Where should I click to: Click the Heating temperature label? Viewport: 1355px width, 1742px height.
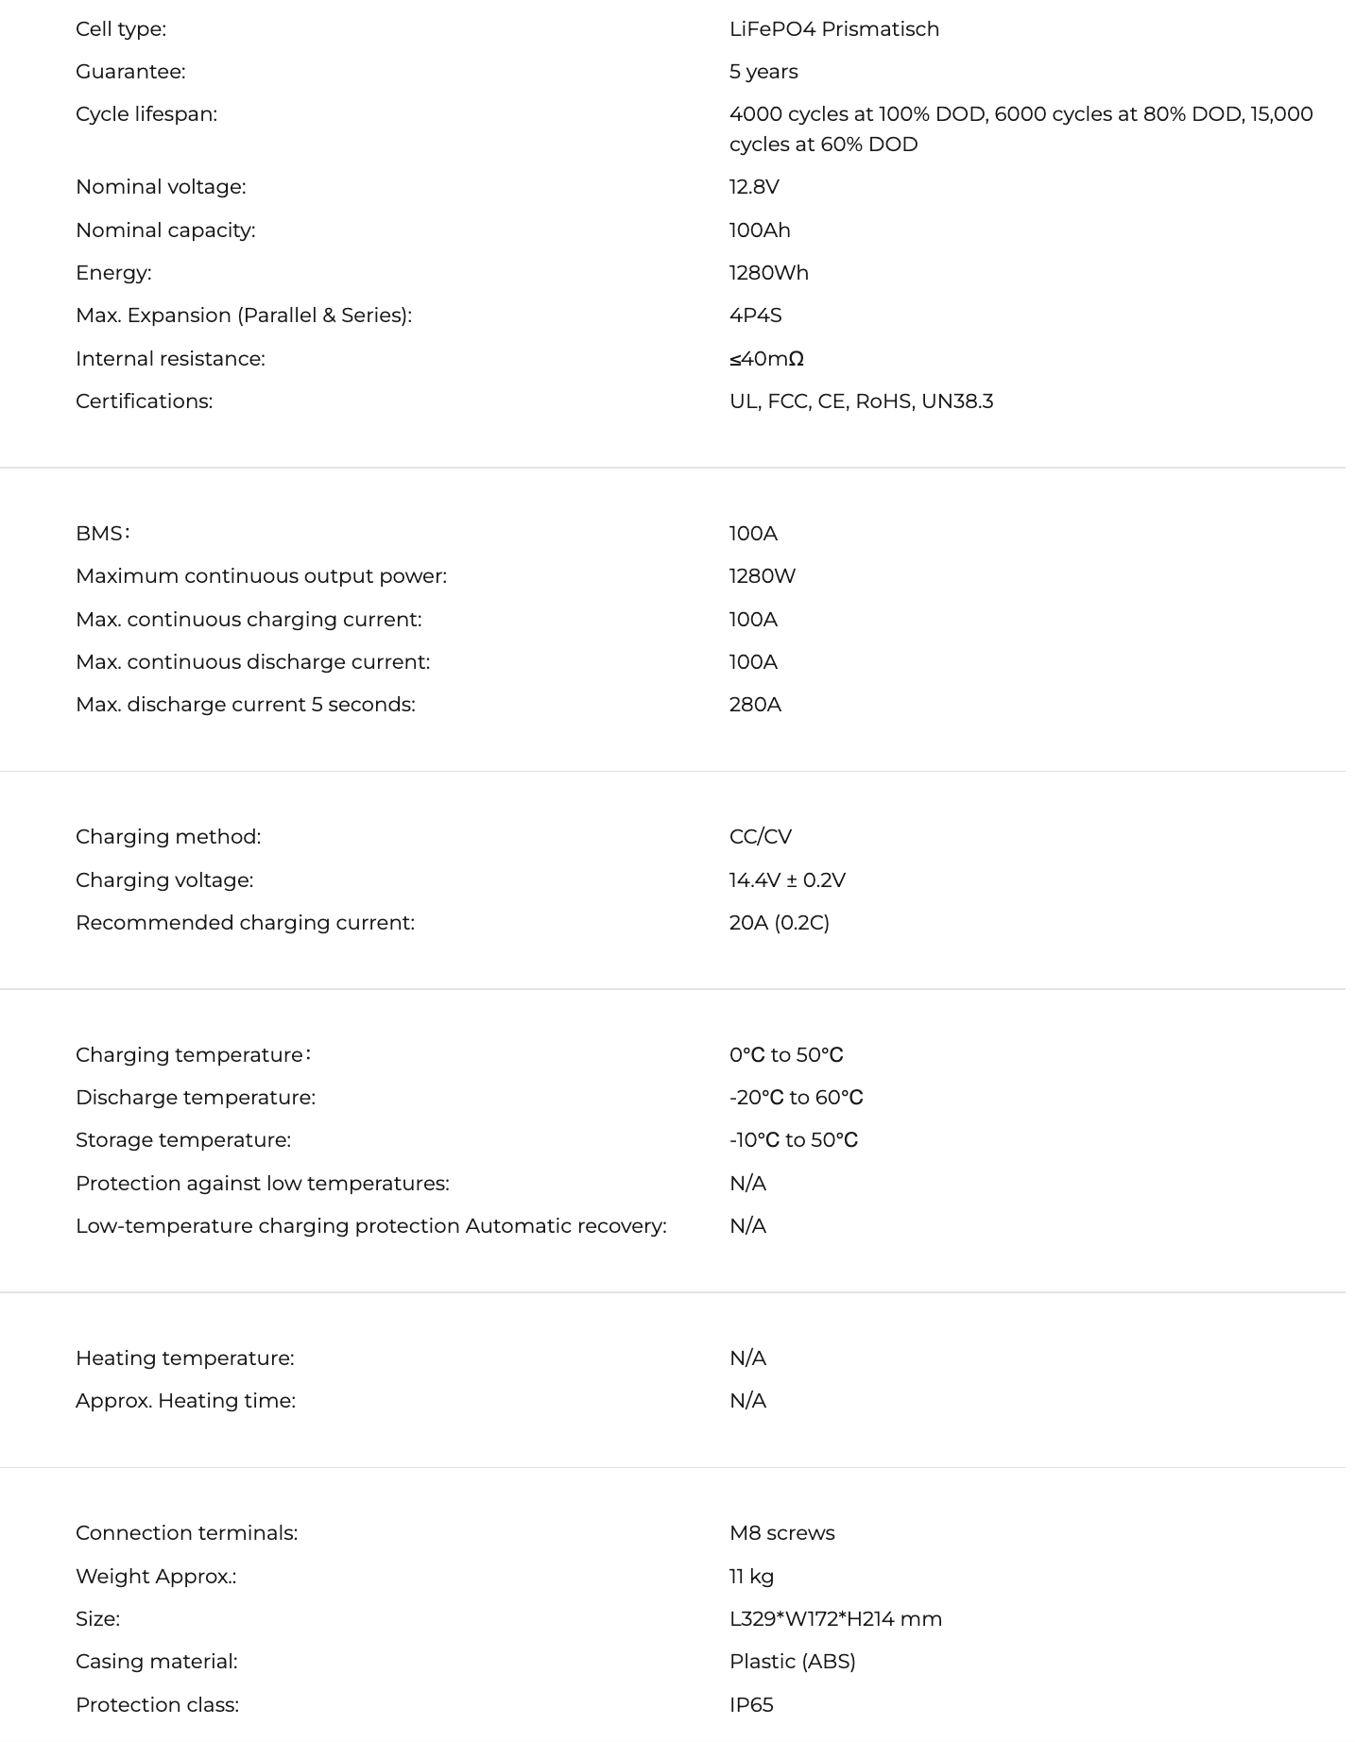pyautogui.click(x=185, y=1358)
